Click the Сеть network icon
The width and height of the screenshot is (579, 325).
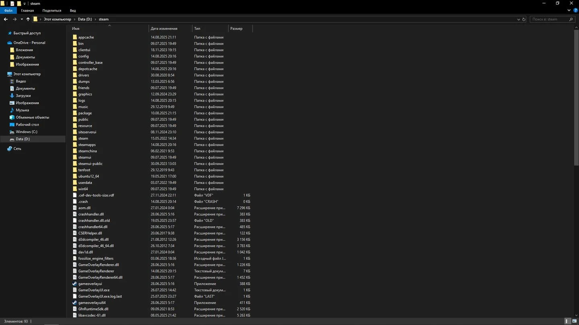coord(10,148)
